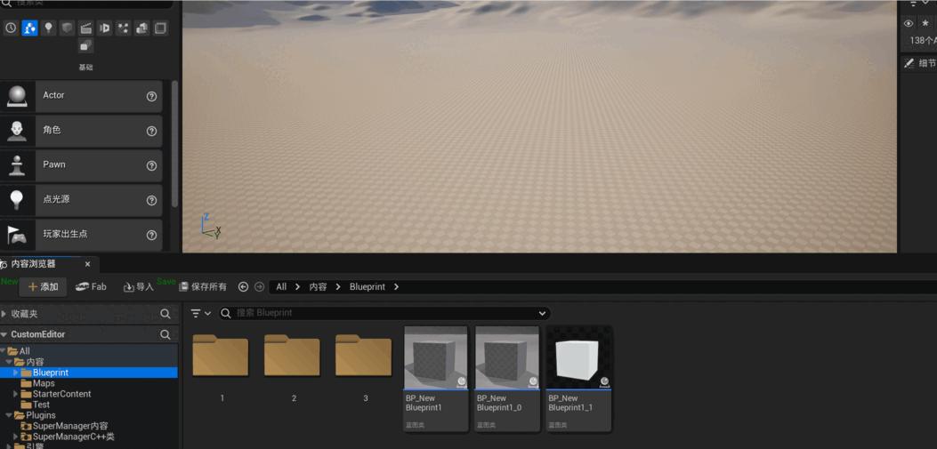Open the play-arrow media category icon

click(105, 28)
